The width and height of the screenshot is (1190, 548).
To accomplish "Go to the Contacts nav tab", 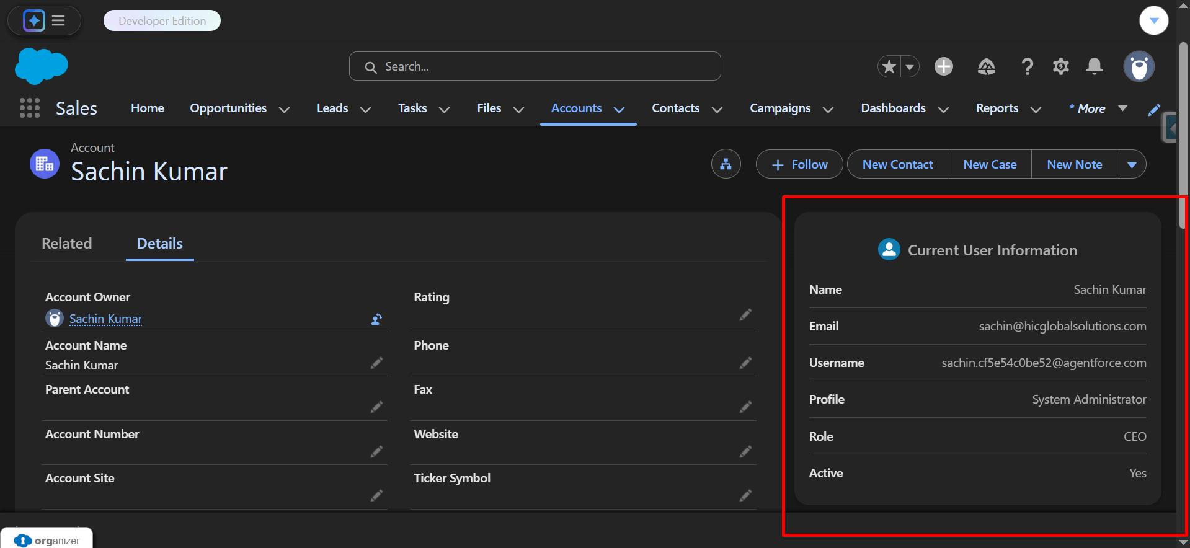I will click(x=675, y=108).
